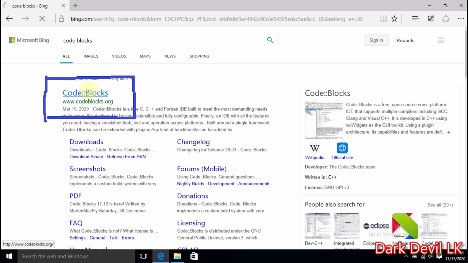Open the Forums (Mobile) sitelink

202,169
